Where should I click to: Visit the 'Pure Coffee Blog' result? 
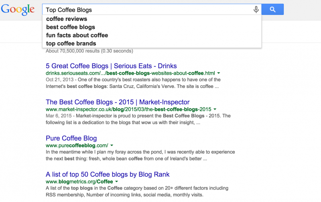pos(71,138)
